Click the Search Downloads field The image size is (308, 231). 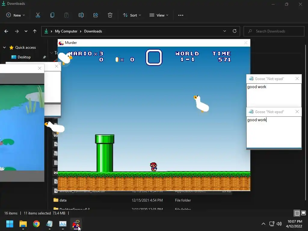(274, 31)
